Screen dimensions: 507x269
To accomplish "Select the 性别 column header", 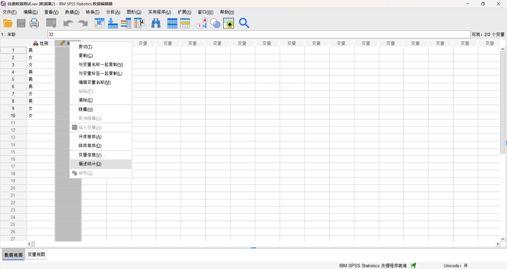I will point(41,43).
